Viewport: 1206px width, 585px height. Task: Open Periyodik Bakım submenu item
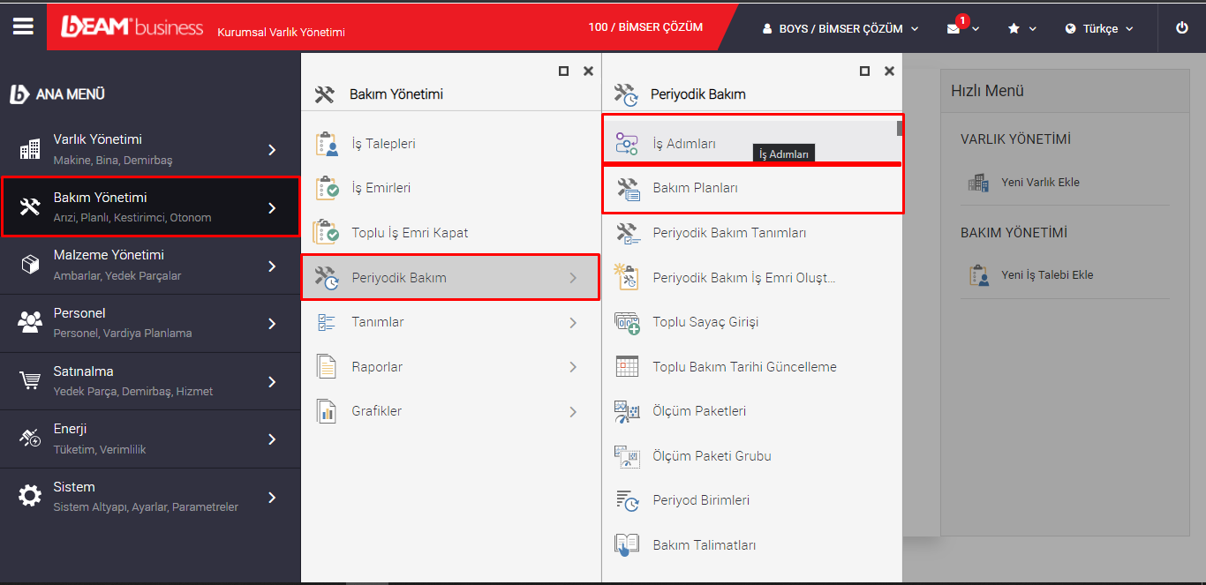(x=450, y=277)
